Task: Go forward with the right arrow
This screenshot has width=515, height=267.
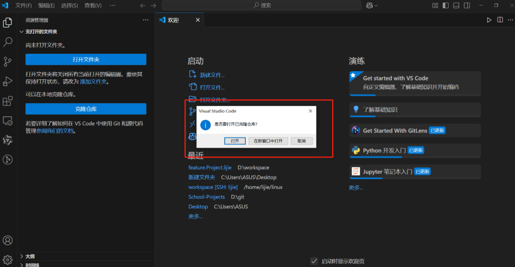Action: point(154,5)
